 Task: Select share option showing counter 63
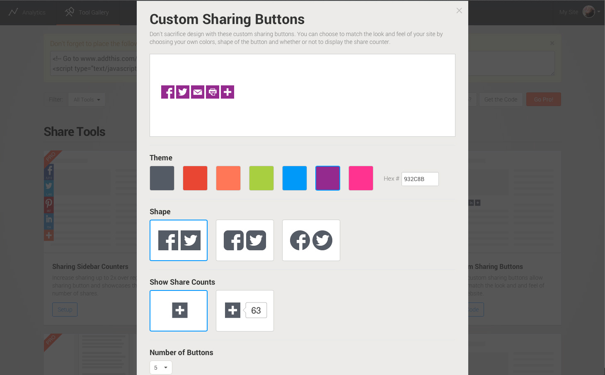pos(245,311)
